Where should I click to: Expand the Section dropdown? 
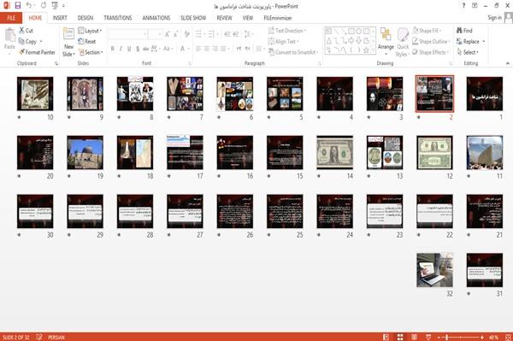point(91,52)
